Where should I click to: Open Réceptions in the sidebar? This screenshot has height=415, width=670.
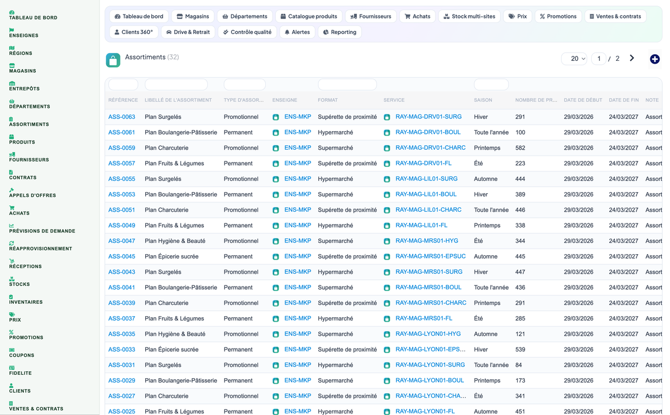(25, 264)
